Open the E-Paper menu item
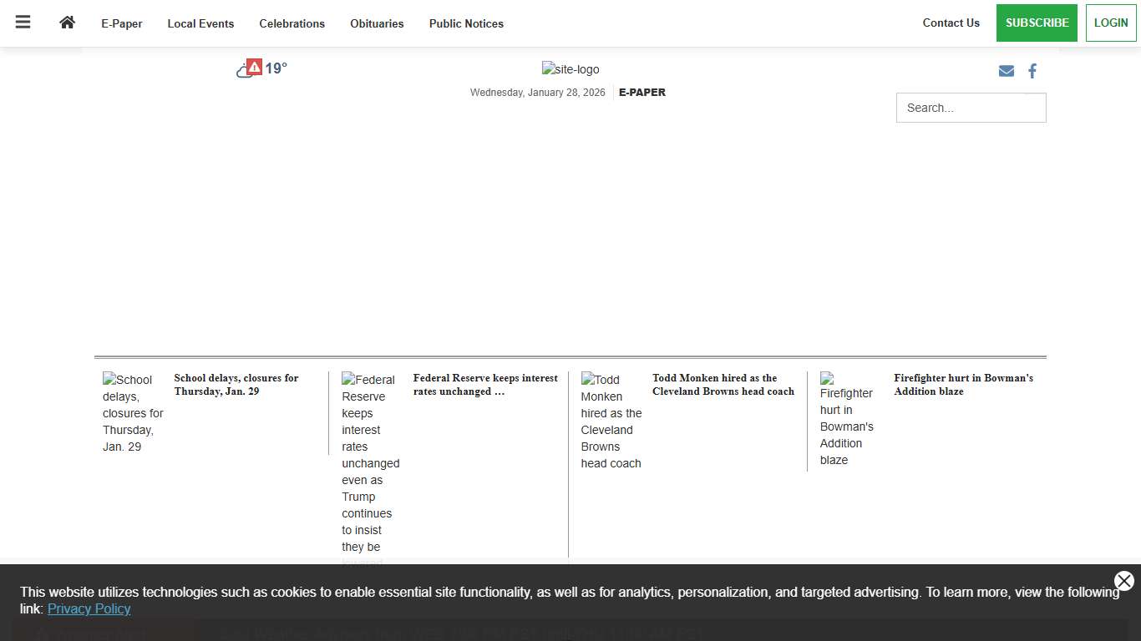 pyautogui.click(x=122, y=23)
